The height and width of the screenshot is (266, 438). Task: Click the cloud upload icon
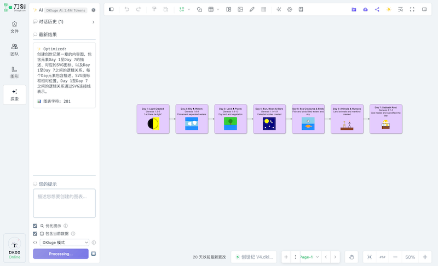365,9
